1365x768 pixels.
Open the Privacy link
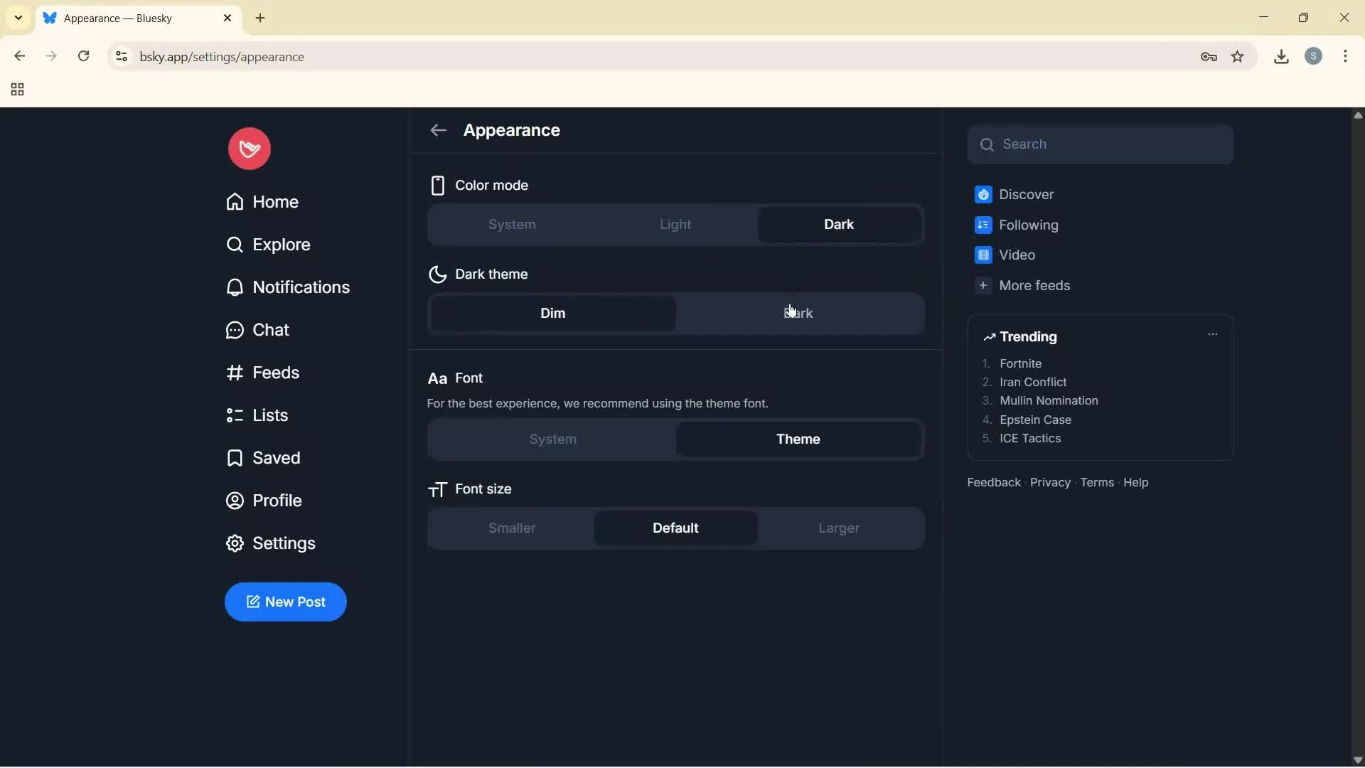click(x=1050, y=482)
